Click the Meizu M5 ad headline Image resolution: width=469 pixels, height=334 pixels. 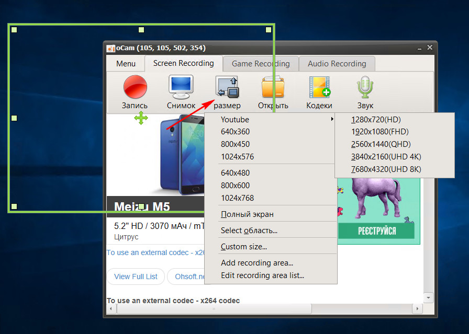(142, 207)
